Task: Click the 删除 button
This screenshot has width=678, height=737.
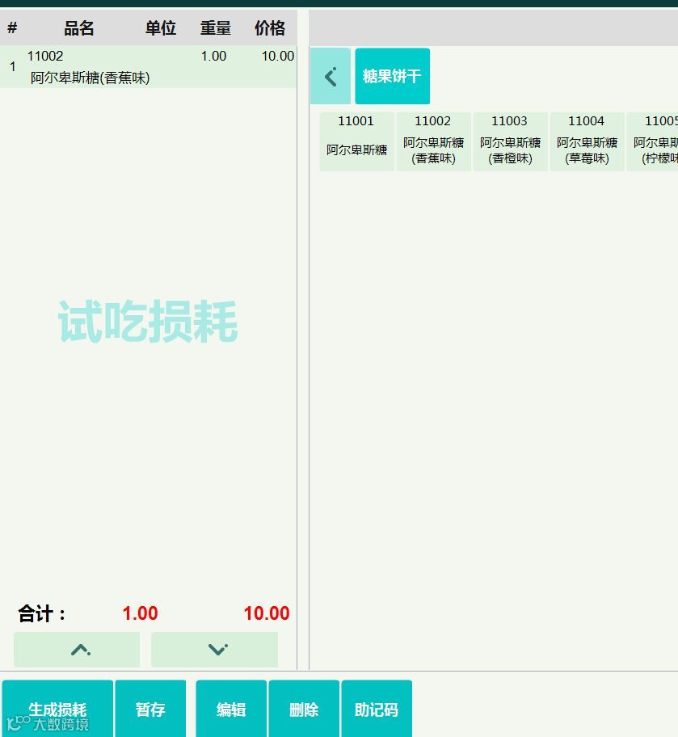Action: (304, 709)
